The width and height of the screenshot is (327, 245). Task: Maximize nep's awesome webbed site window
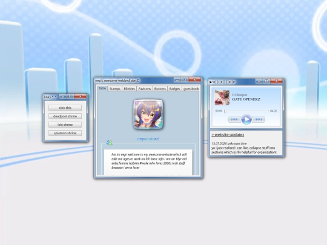pos(185,80)
